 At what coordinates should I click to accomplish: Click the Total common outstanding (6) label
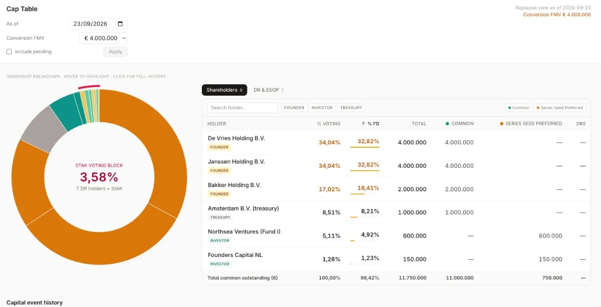click(242, 278)
